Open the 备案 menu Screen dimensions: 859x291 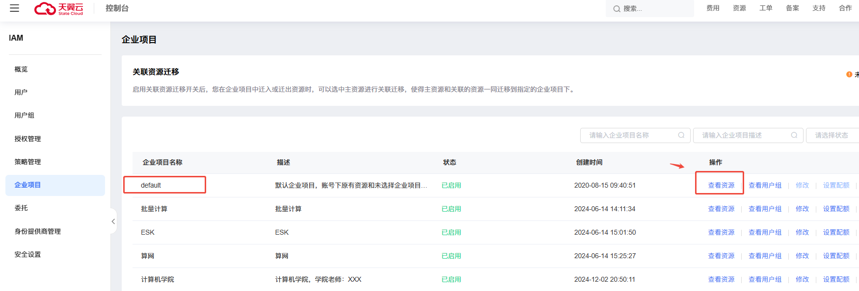coord(792,8)
